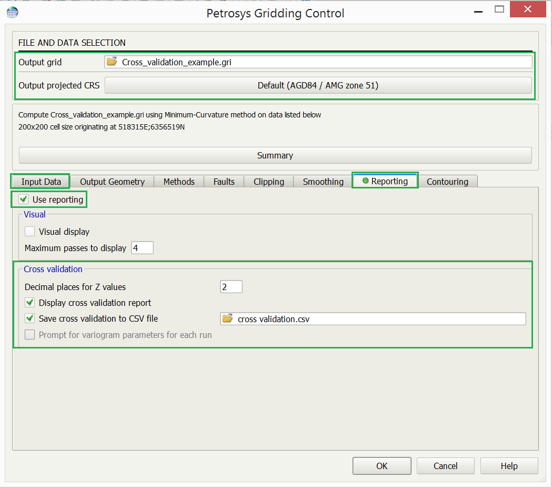552x488 pixels.
Task: Switch to the Input Data tab
Action: click(x=41, y=182)
